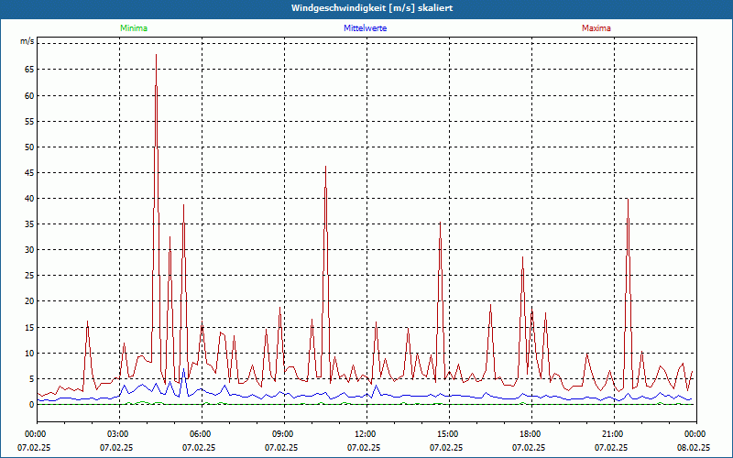Click the m/s unit label on y-axis

click(x=27, y=42)
